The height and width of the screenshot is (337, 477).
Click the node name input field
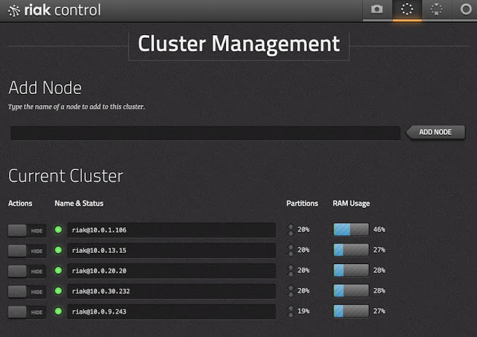(x=205, y=133)
